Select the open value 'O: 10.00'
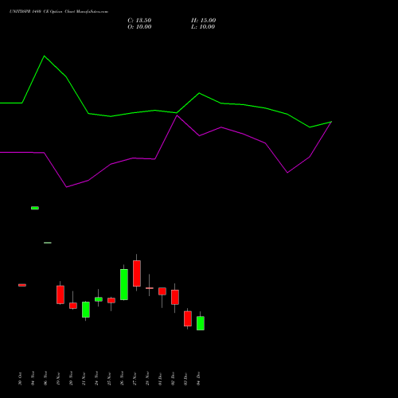The width and height of the screenshot is (398, 398). pos(139,27)
